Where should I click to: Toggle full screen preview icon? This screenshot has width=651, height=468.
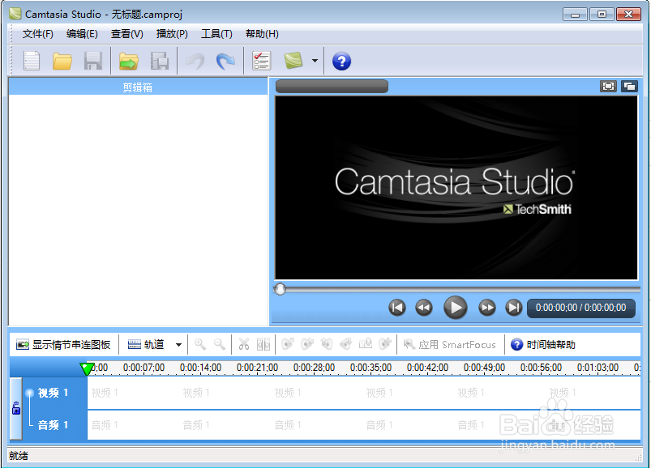[608, 86]
